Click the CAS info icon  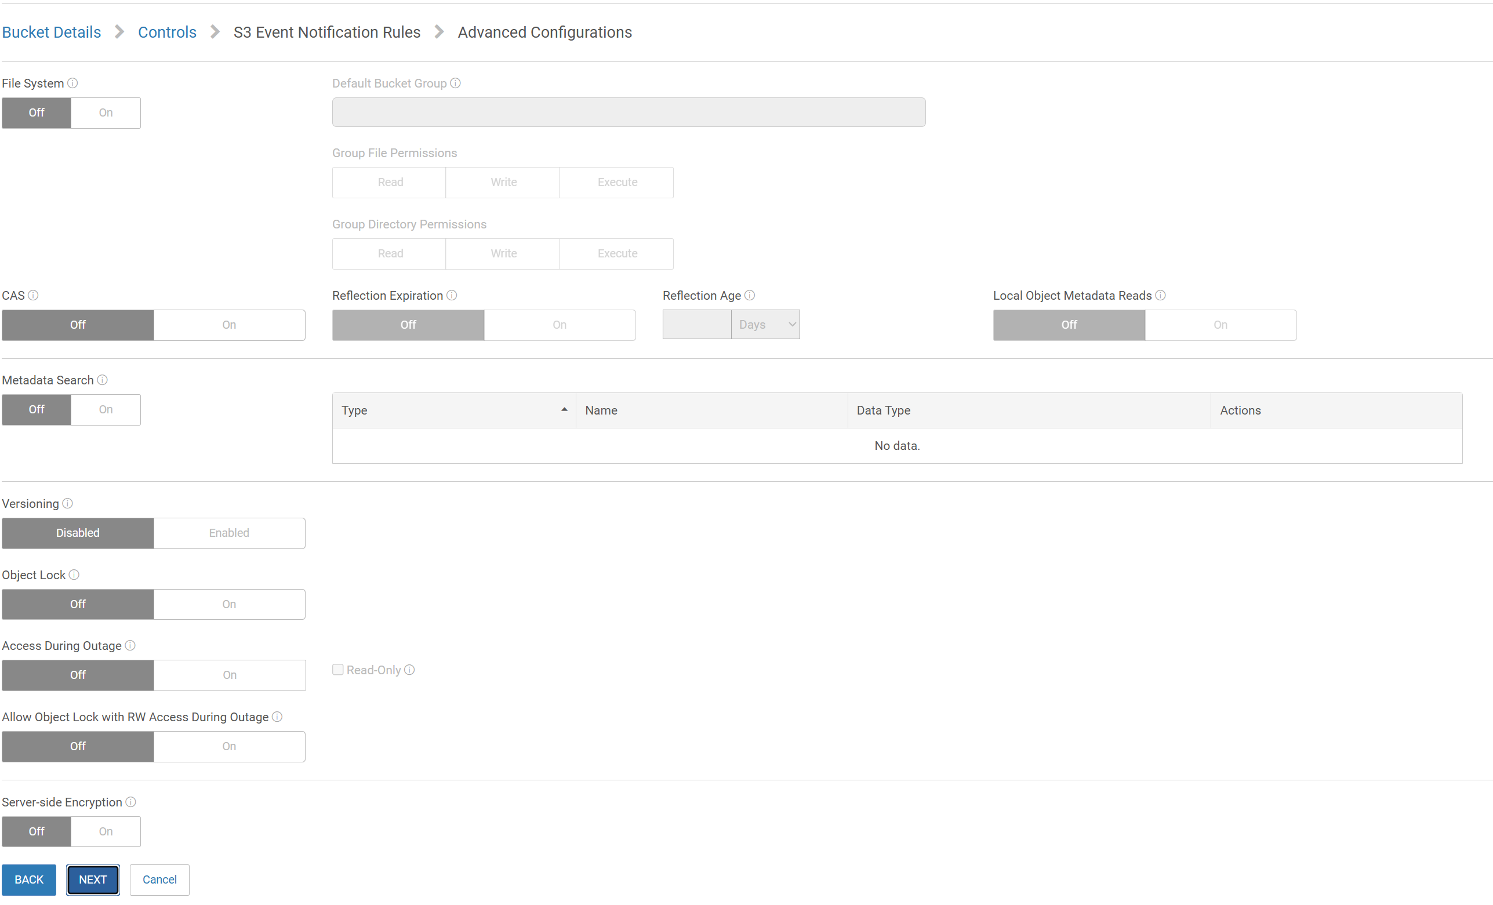tap(34, 296)
